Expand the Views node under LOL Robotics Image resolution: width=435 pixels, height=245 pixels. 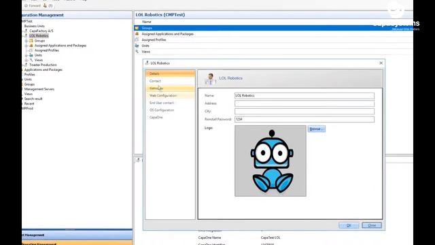(x=27, y=60)
